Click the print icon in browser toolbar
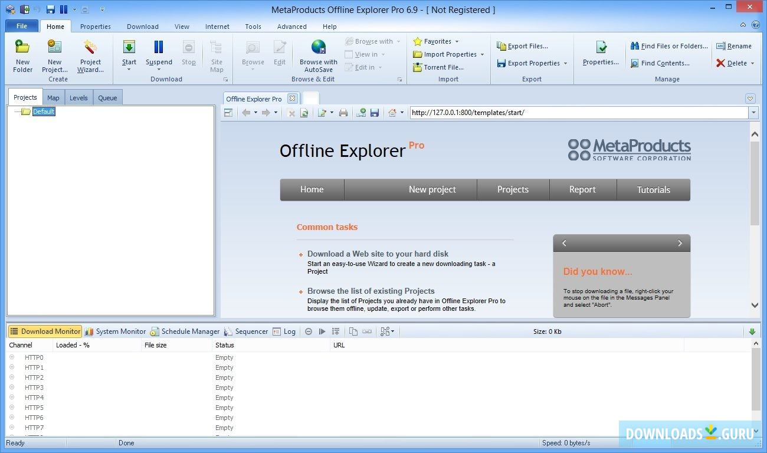Viewport: 767px width, 453px height. [x=343, y=113]
